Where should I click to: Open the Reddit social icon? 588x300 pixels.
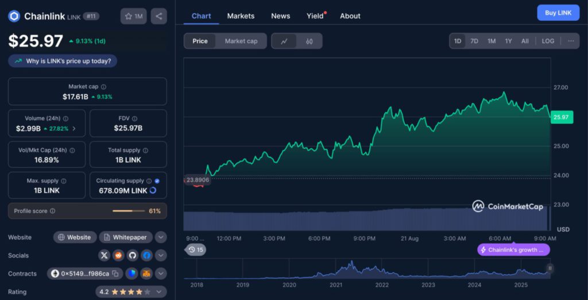(x=118, y=255)
